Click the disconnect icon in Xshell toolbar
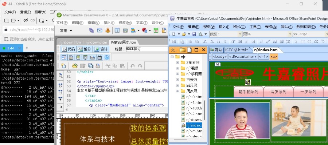 click(26, 20)
